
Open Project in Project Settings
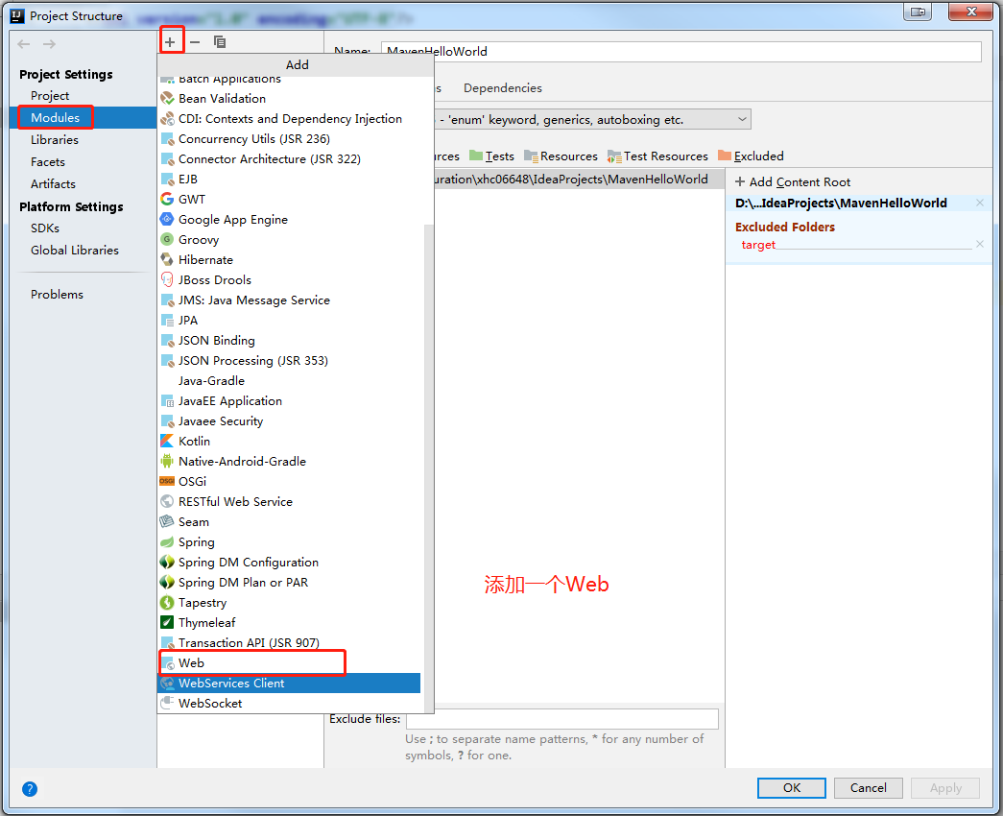tap(50, 95)
